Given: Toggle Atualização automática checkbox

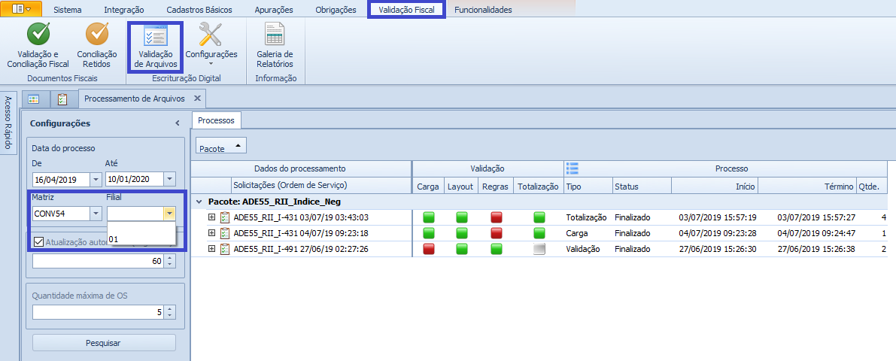Looking at the screenshot, I should (38, 241).
